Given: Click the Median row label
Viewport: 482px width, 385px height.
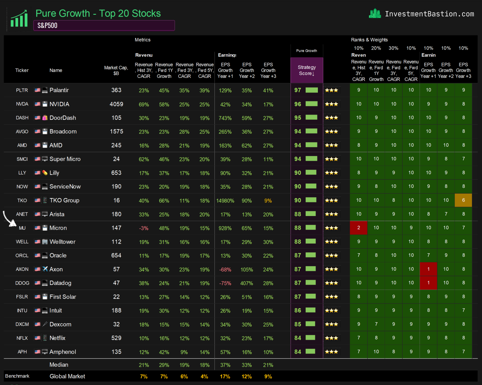Looking at the screenshot, I should click(59, 365).
